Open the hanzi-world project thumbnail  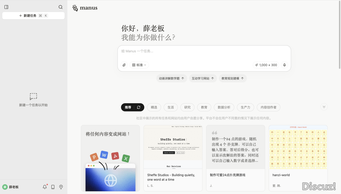pyautogui.click(x=298, y=147)
